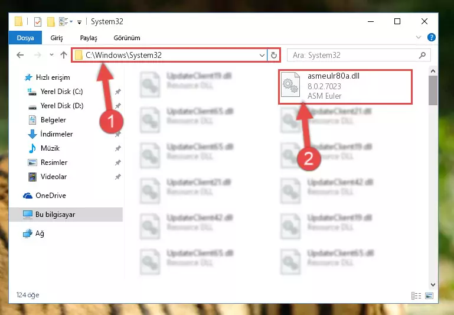Switch to the Giriş ribbon tab
This screenshot has height=315, width=454.
coord(57,38)
